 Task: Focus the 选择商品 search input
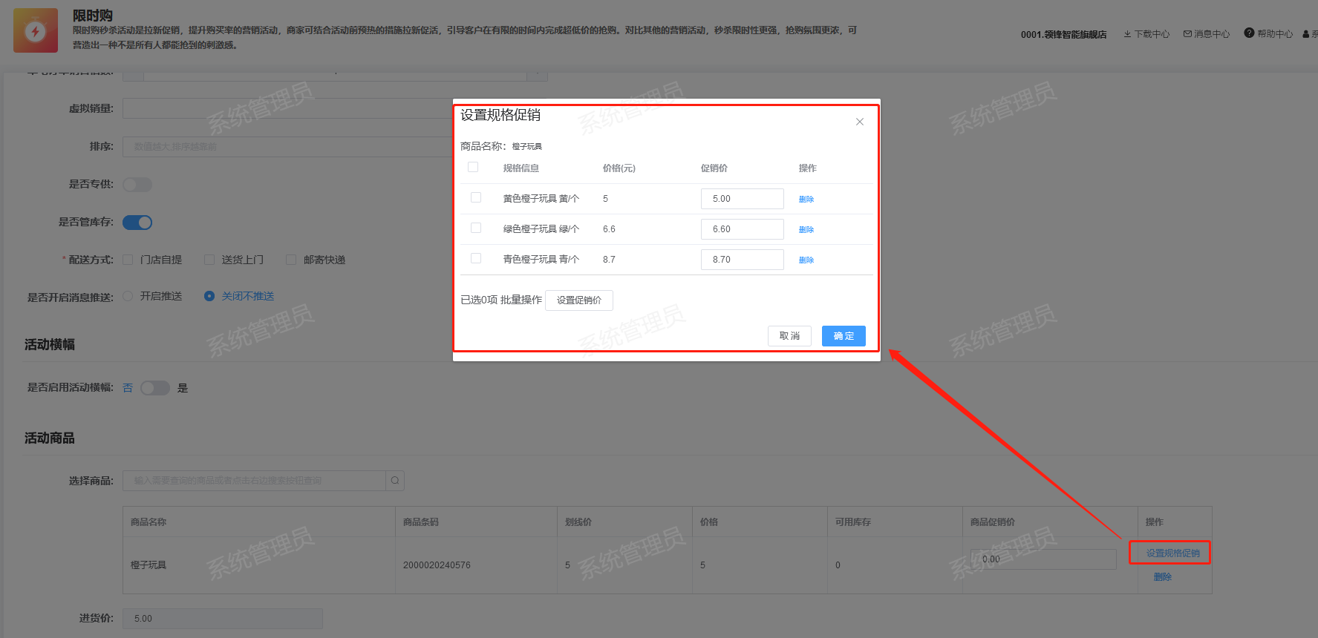254,481
